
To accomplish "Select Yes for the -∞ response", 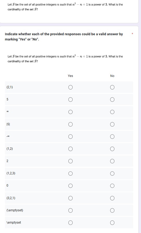I will [x=70, y=136].
